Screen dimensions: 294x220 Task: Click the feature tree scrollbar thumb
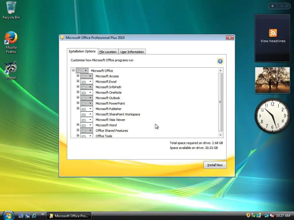point(220,102)
